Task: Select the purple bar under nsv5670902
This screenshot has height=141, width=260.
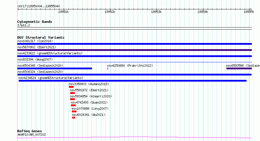Action: click(134, 50)
